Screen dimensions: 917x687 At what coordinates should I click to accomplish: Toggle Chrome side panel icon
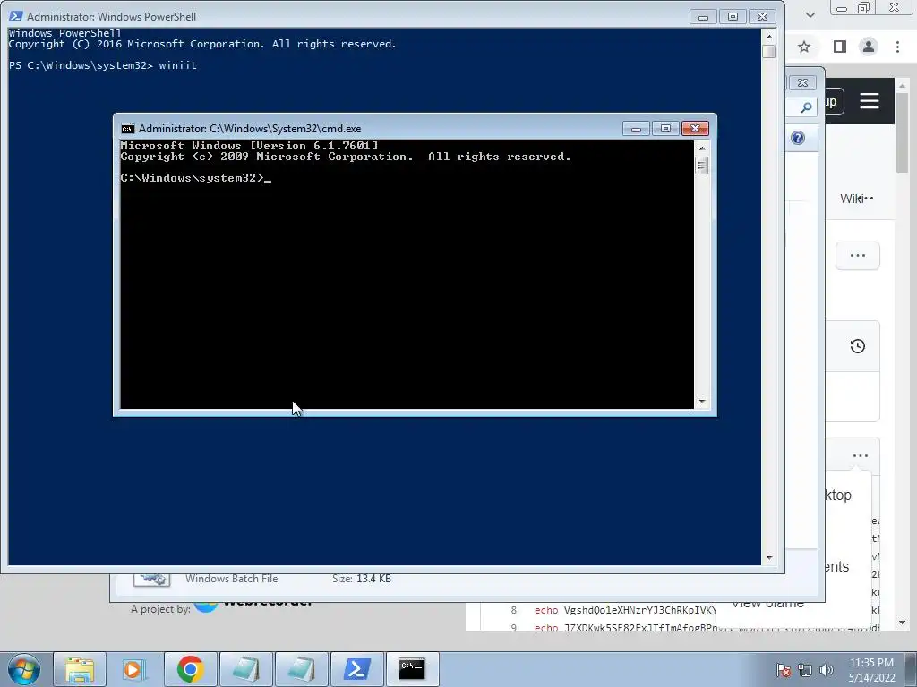click(x=840, y=47)
